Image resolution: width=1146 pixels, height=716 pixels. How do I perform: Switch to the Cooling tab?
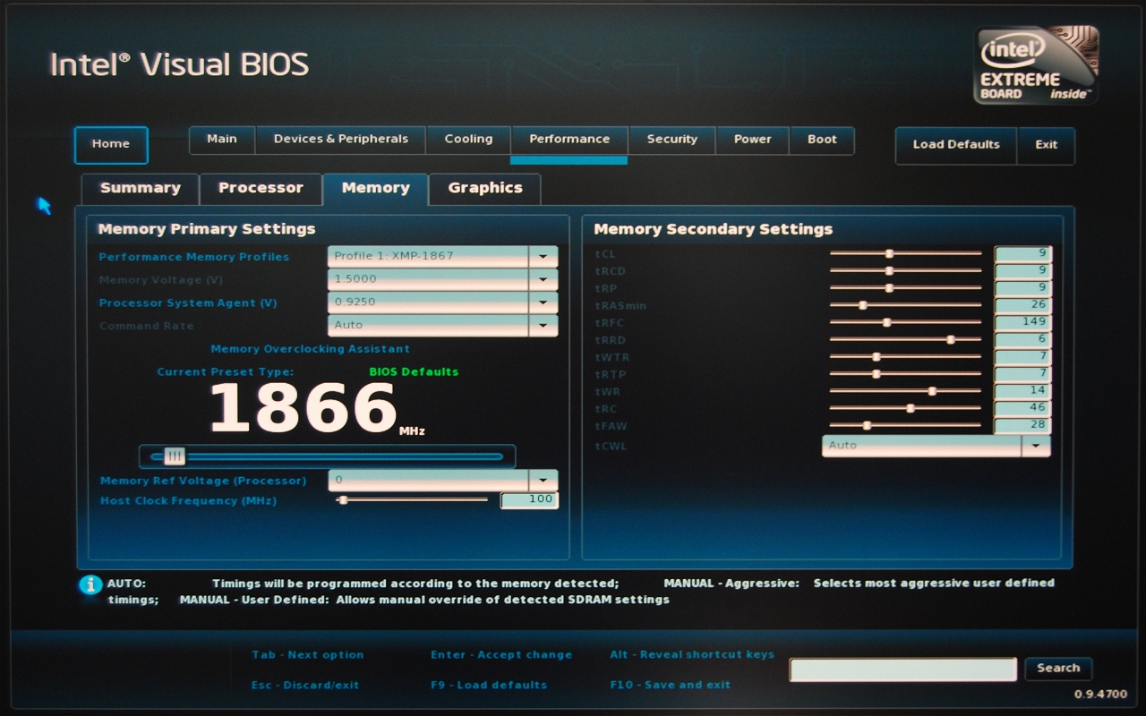coord(468,140)
